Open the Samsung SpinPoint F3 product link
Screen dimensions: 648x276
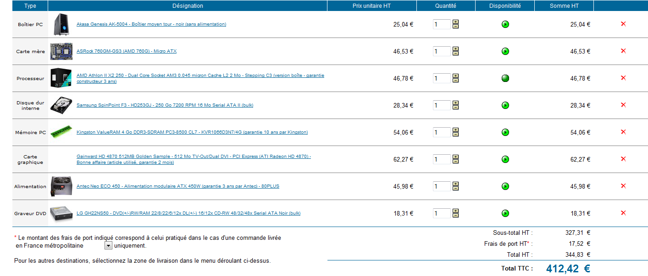165,105
